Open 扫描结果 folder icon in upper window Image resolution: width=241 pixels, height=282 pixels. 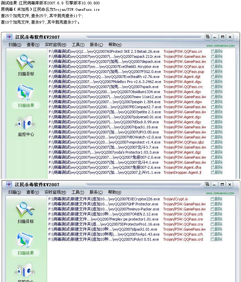tap(25, 93)
